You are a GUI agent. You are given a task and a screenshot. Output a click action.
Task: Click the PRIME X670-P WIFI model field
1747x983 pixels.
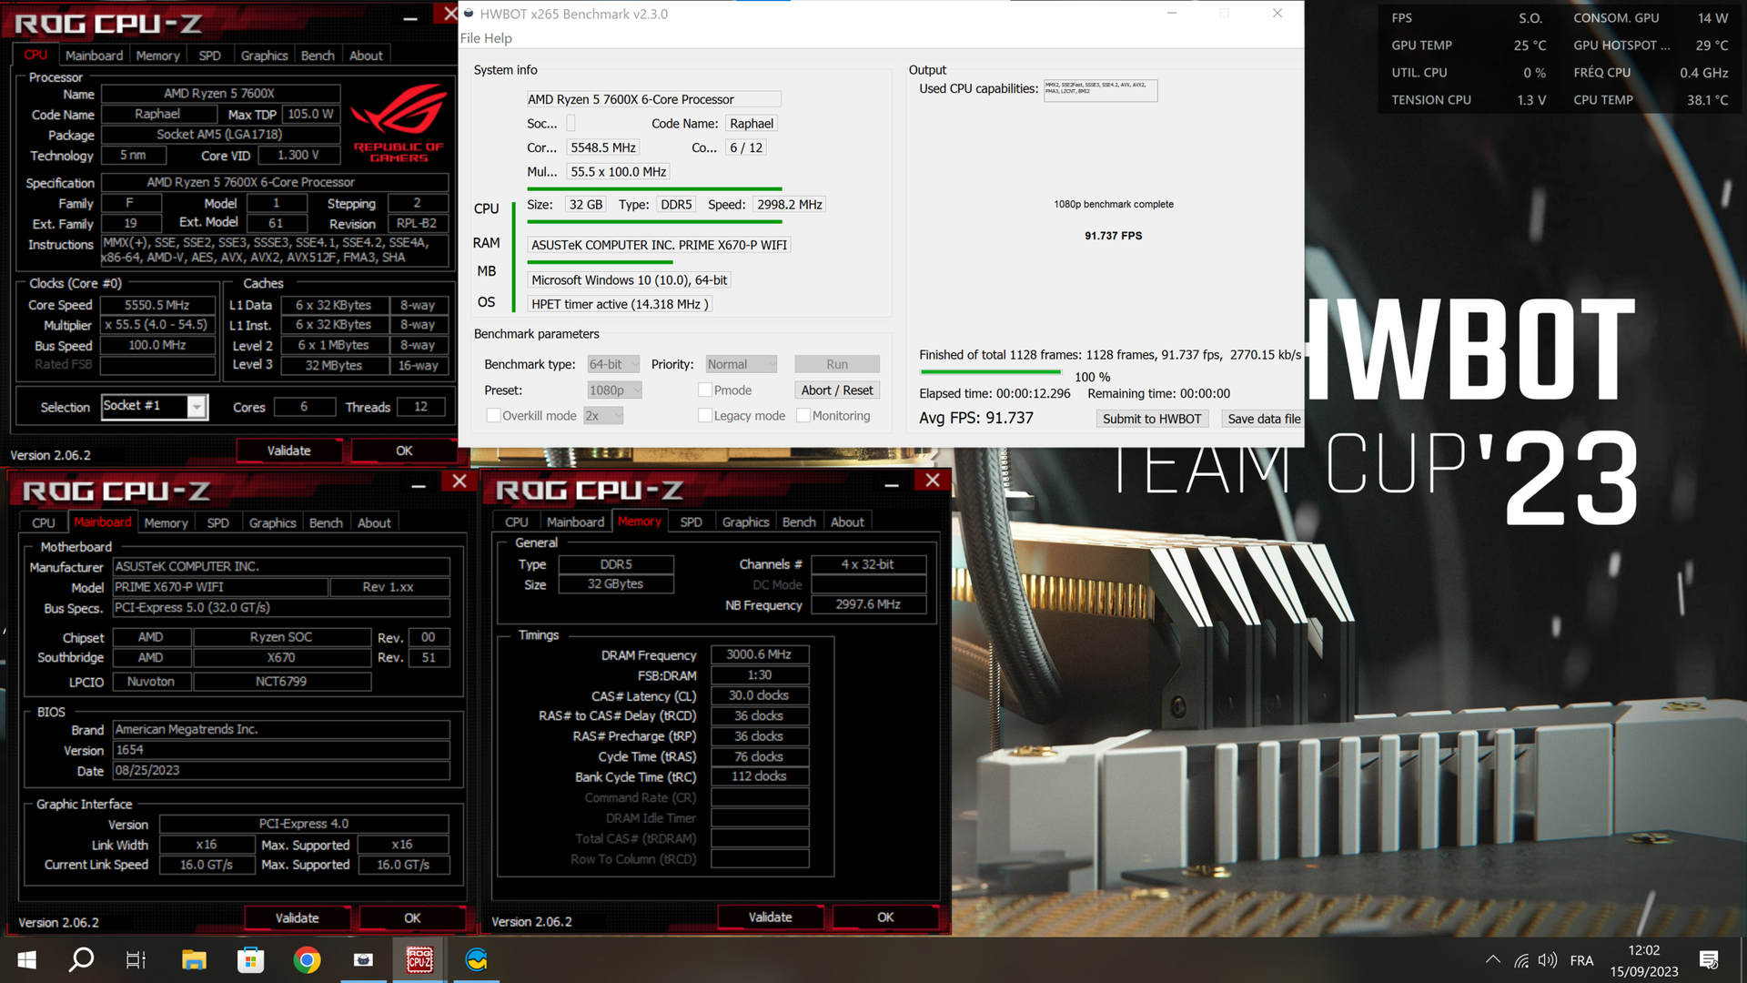220,587
